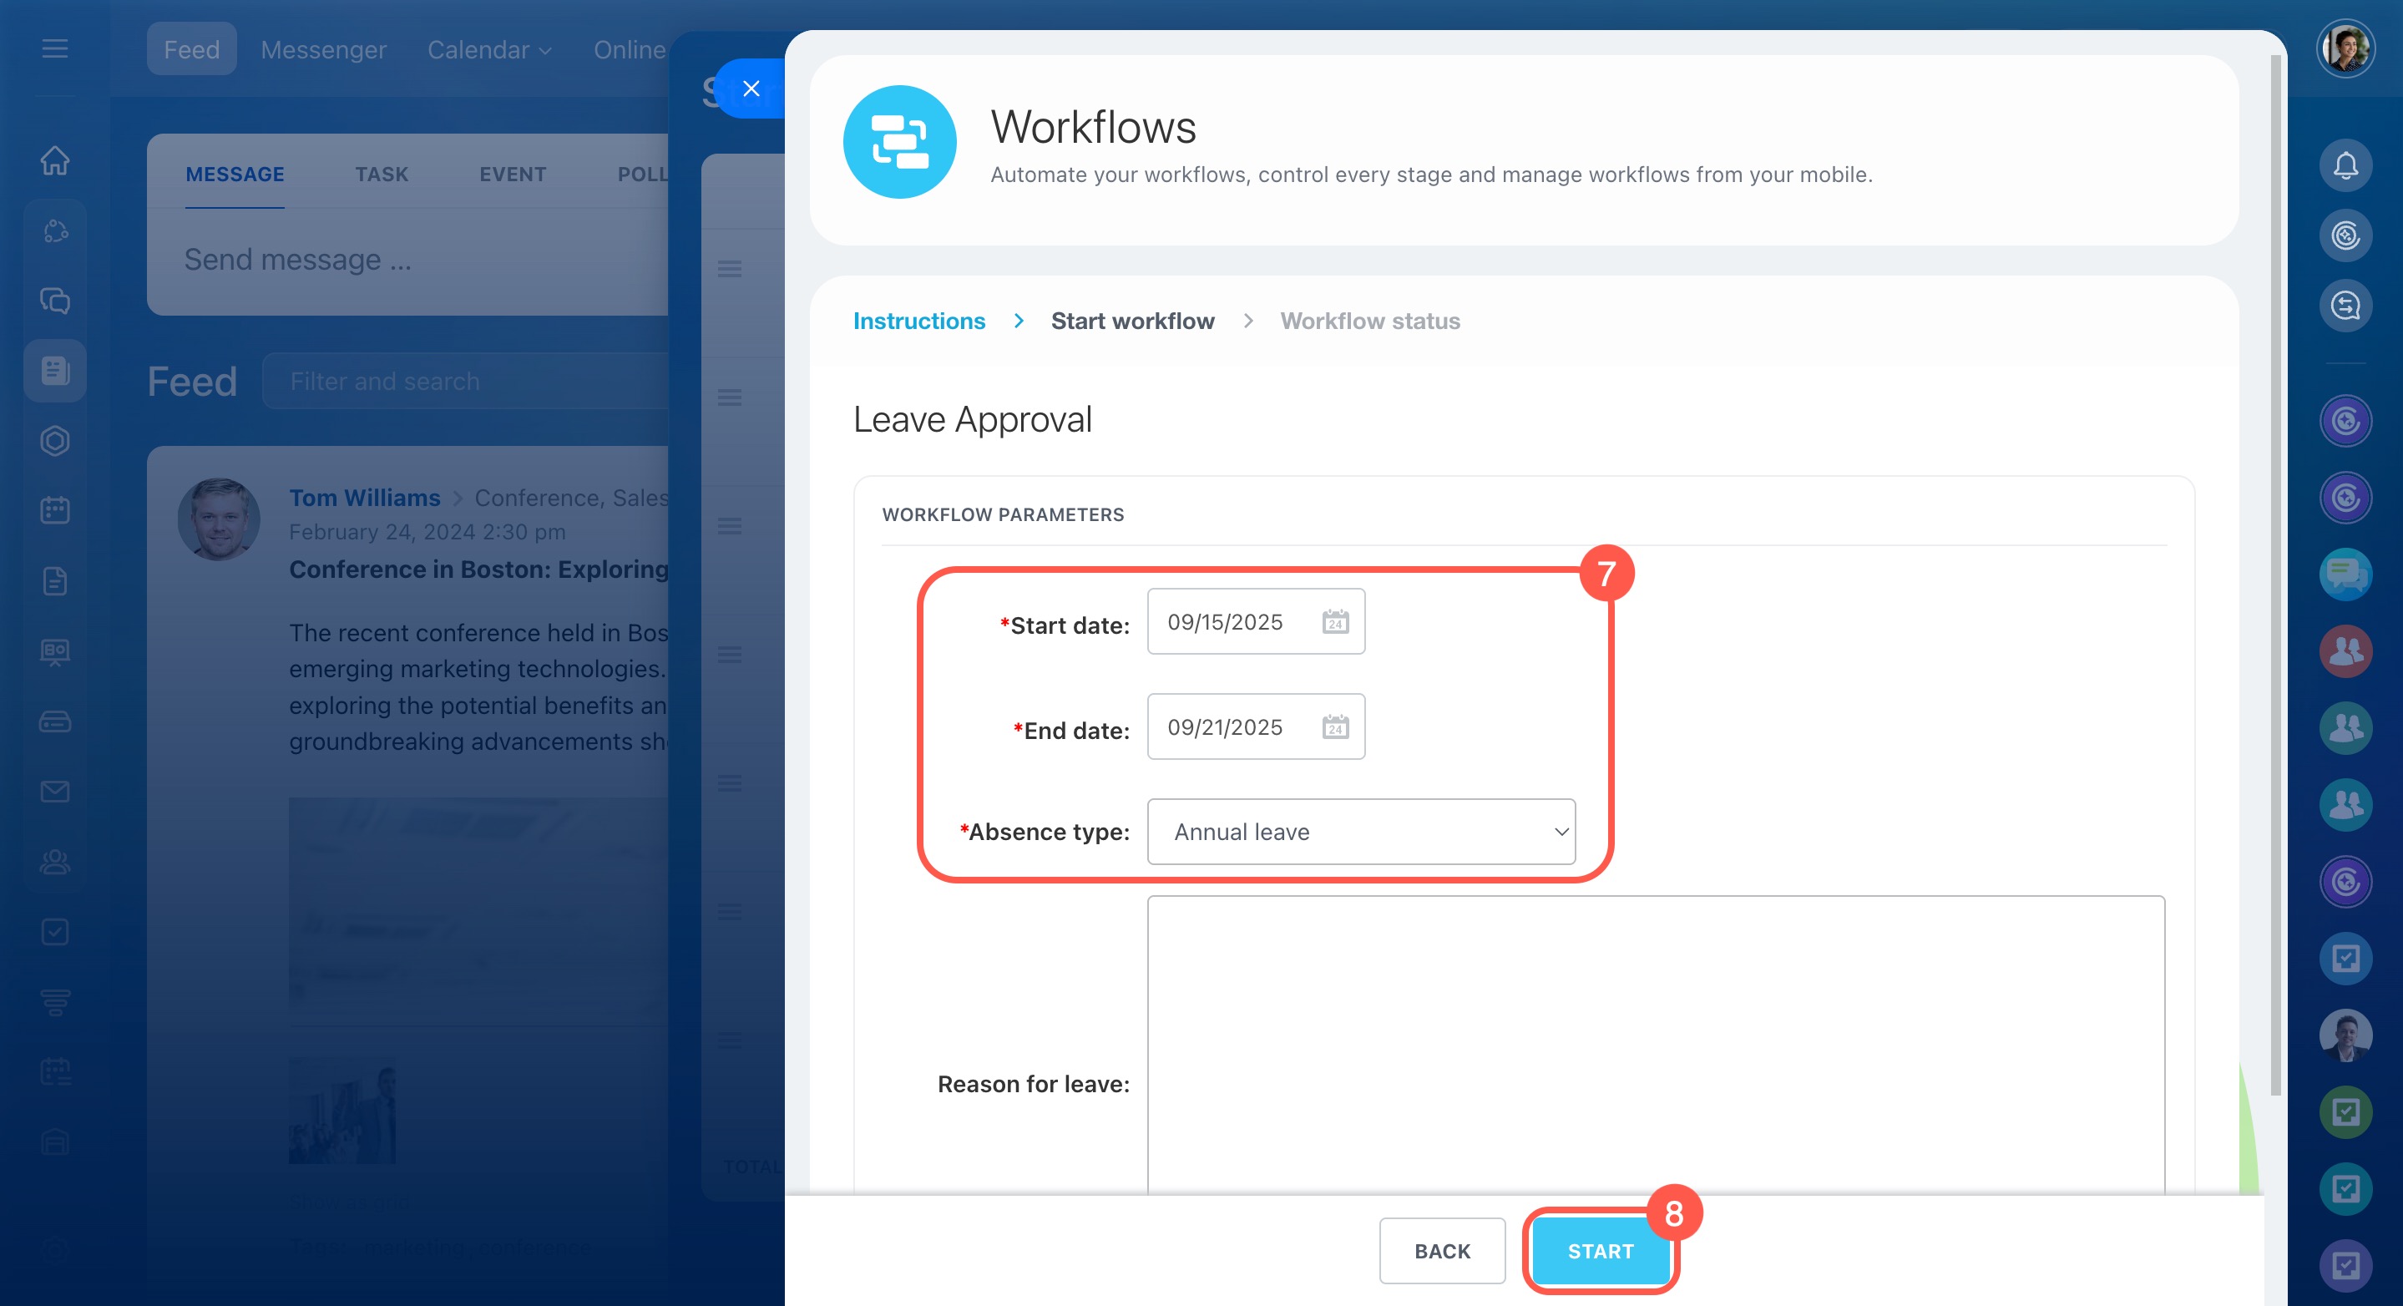
Task: Click the BACK button
Action: pos(1442,1251)
